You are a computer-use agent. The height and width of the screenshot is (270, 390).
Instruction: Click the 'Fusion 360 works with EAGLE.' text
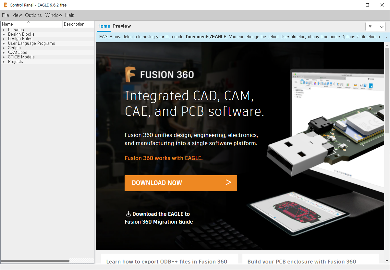coord(164,158)
